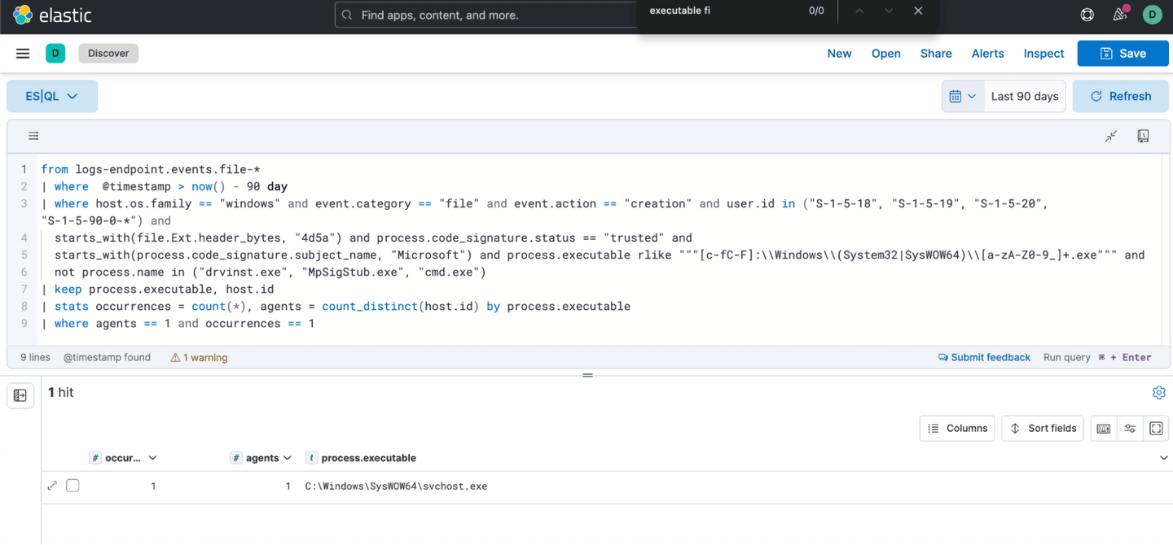Screen dimensions: 1173x545
Task: Show keyboard shortcuts for the data grid
Action: pos(1104,429)
